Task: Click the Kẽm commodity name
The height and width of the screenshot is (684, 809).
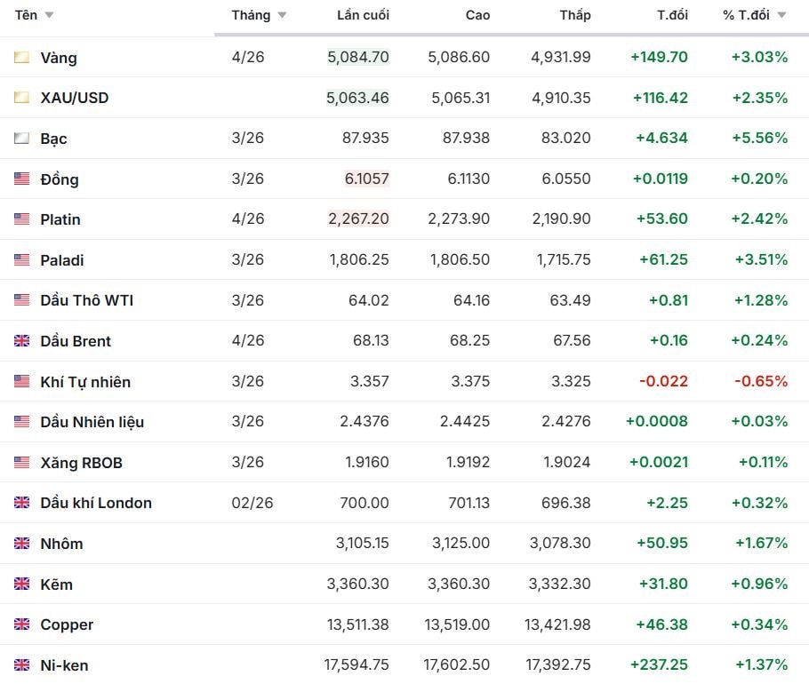Action: [x=56, y=585]
